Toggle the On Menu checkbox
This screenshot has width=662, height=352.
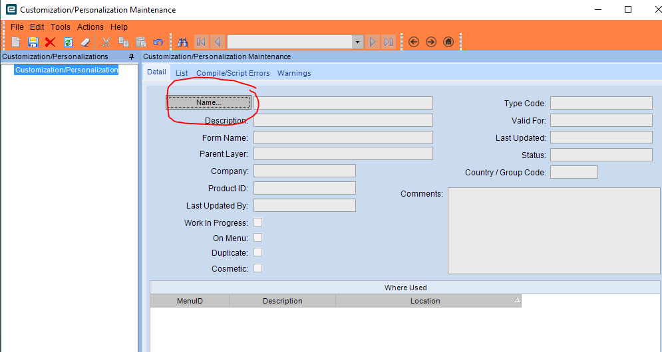[x=257, y=238]
